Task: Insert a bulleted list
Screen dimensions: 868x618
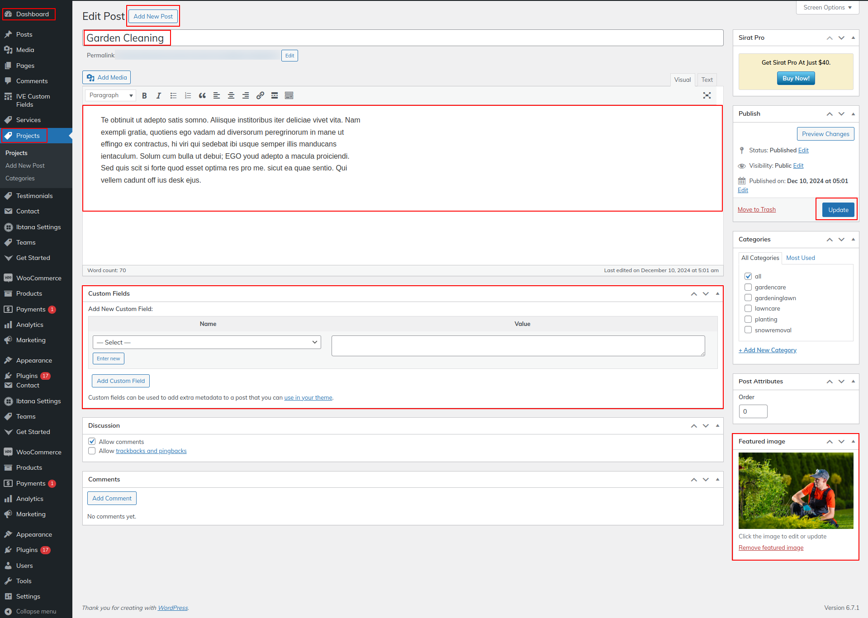Action: pyautogui.click(x=173, y=95)
